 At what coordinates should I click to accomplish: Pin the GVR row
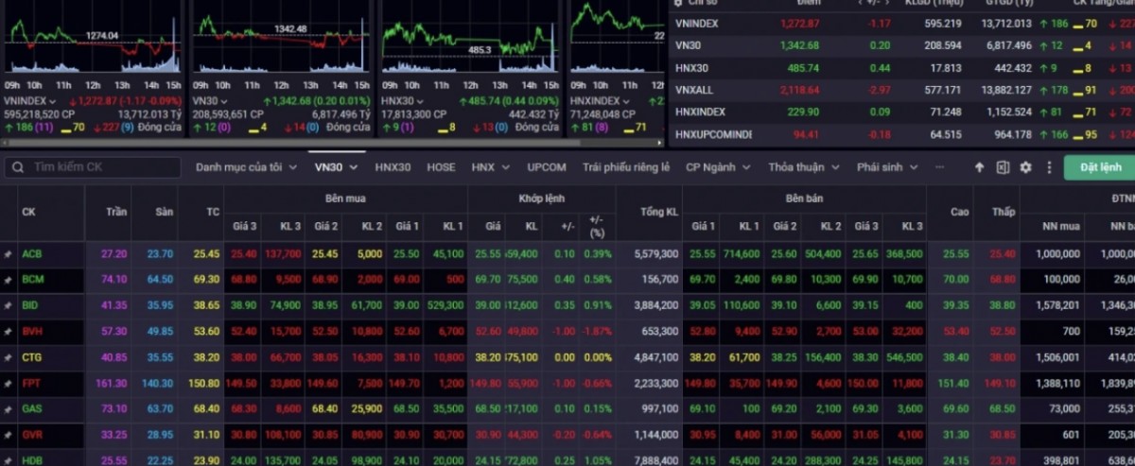8,434
